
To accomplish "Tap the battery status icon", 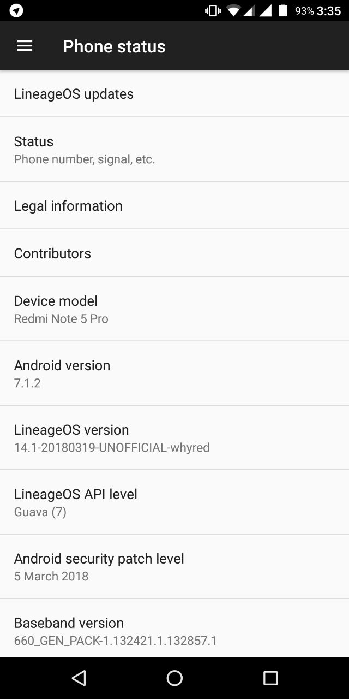I will [283, 10].
